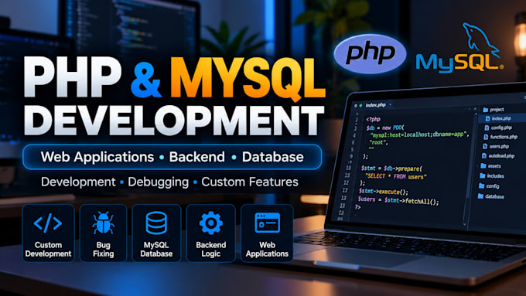Click the editor vertical scrollbar
The height and width of the screenshot is (296, 526).
click(471, 168)
